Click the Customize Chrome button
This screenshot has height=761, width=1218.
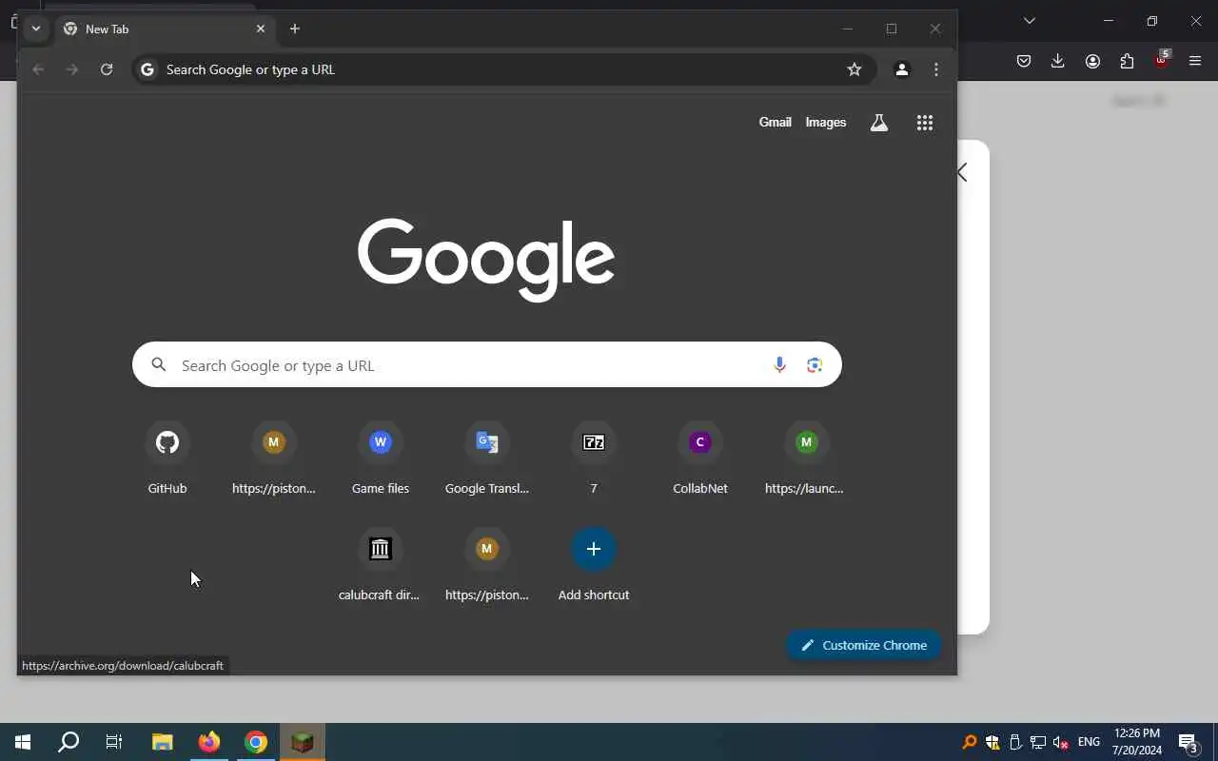(864, 645)
